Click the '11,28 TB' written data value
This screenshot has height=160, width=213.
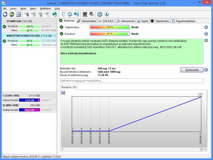[103, 75]
